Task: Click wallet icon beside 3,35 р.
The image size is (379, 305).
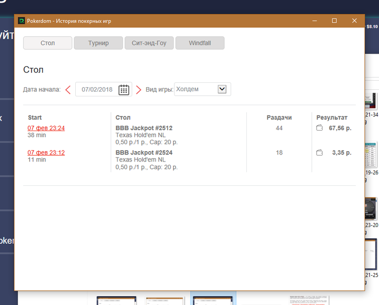Action: (319, 153)
